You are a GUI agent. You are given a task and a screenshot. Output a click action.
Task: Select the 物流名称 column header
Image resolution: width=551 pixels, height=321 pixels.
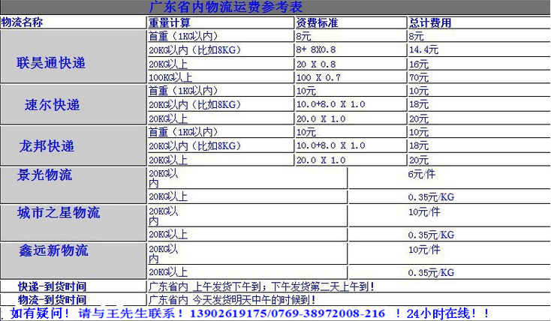(x=29, y=22)
